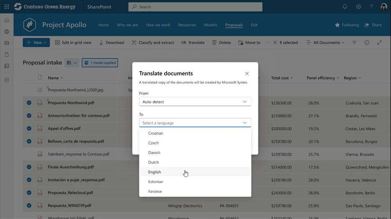Open news icon in left rail

coord(7,43)
